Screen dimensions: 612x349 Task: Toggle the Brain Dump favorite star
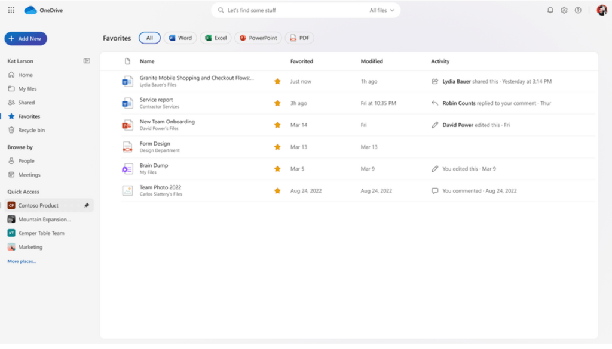pyautogui.click(x=277, y=169)
